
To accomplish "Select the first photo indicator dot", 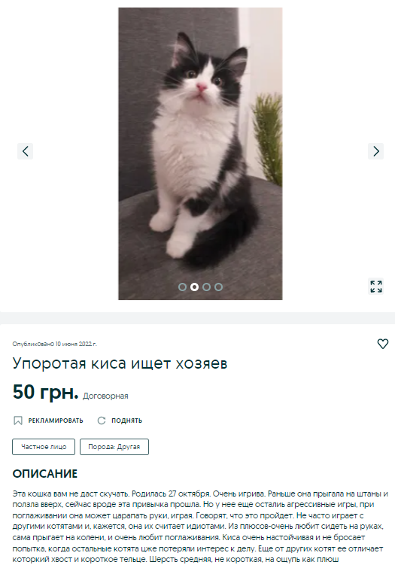I will click(x=182, y=287).
